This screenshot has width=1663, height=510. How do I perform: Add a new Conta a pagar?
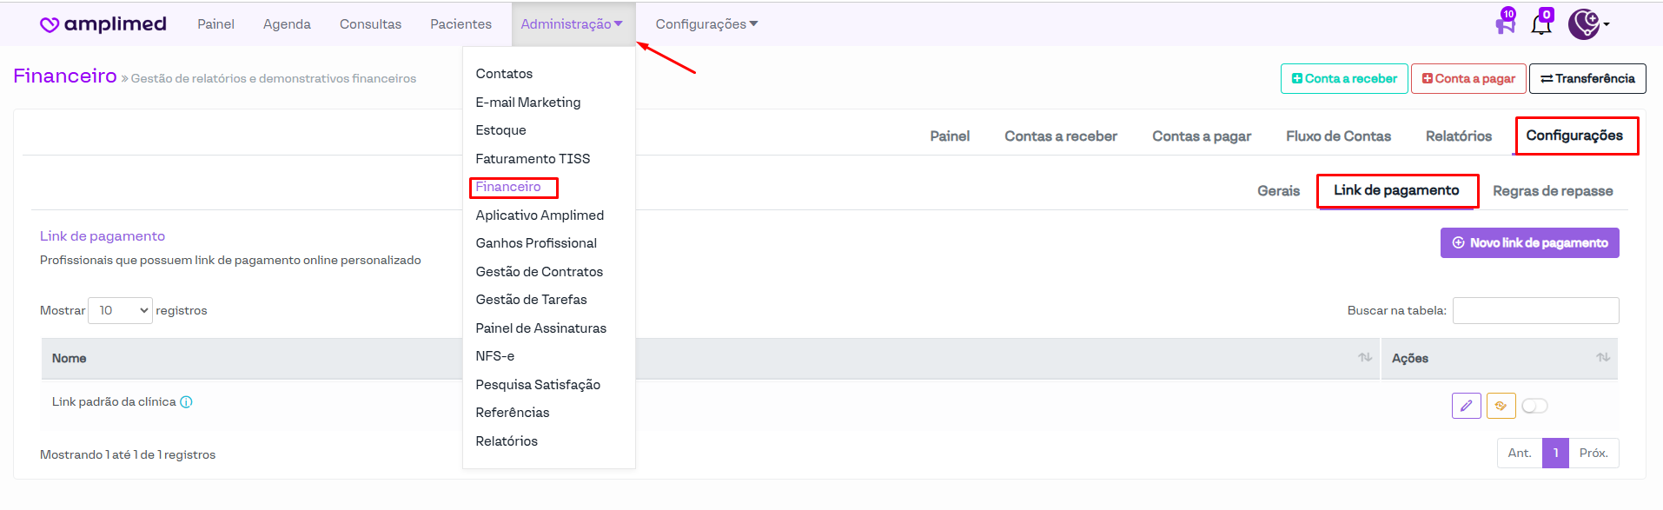1468,78
